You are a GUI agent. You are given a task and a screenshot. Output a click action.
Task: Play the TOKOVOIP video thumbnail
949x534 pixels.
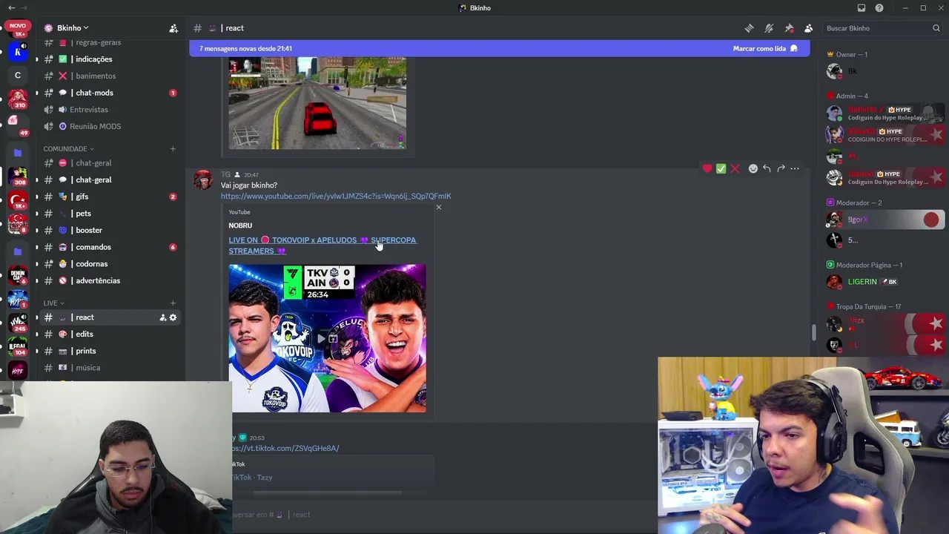point(327,338)
